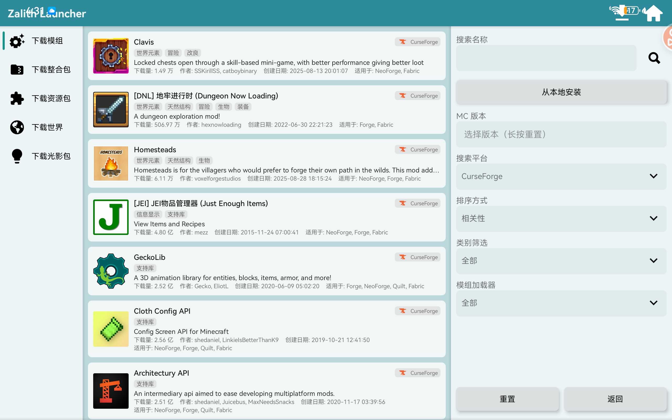Click the 支持库 tag on GeckoLib

pyautogui.click(x=145, y=268)
